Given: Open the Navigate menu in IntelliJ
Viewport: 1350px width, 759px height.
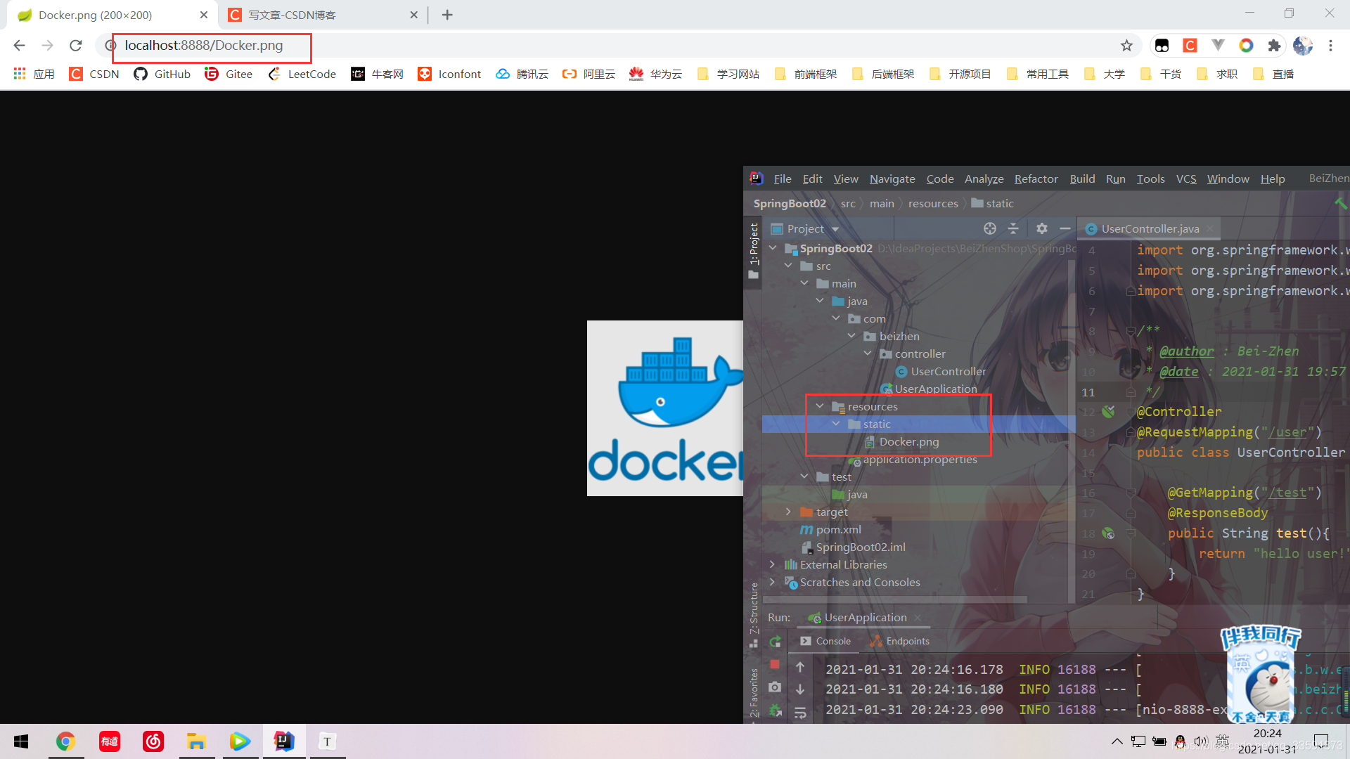Looking at the screenshot, I should coord(892,179).
